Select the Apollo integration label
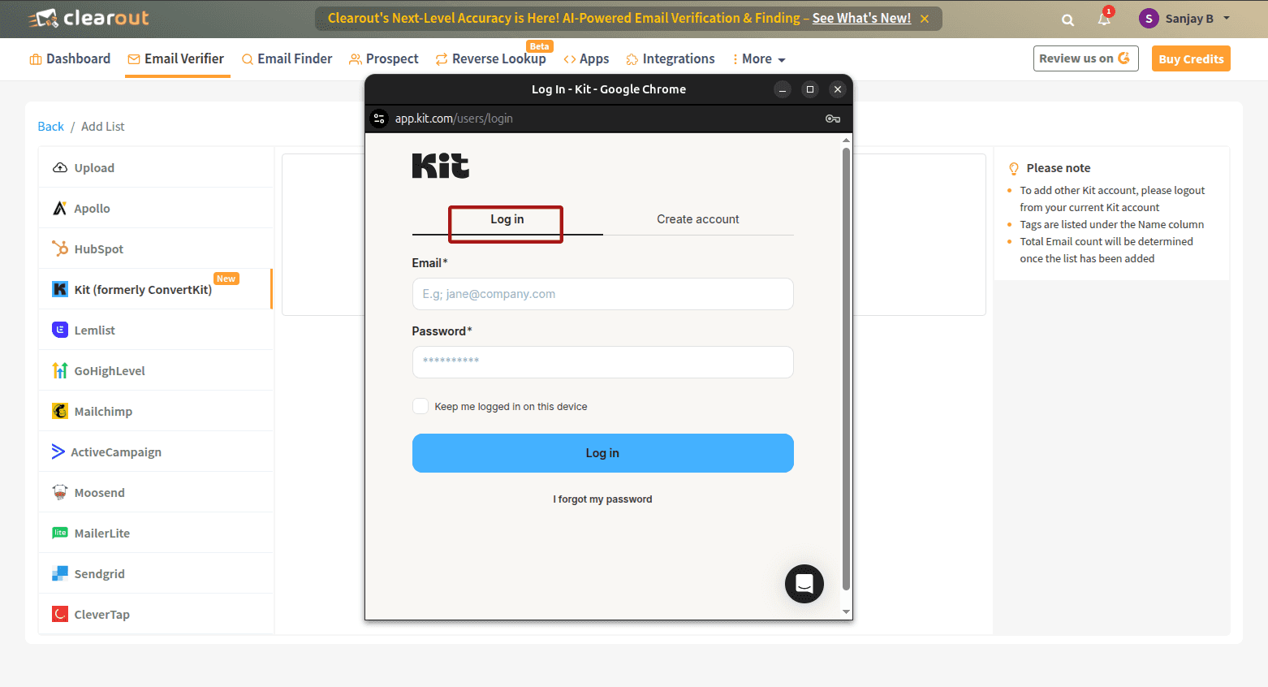1268x687 pixels. click(92, 209)
